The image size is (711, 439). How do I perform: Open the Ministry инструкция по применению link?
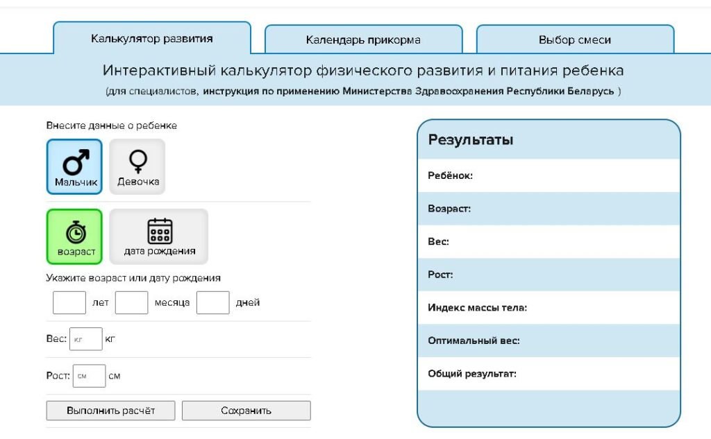408,92
